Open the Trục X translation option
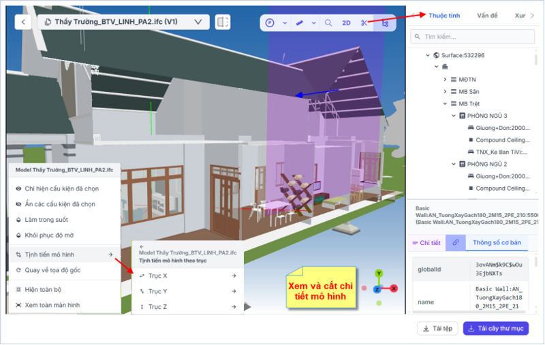Viewport: 545px width, 345px height. point(188,276)
